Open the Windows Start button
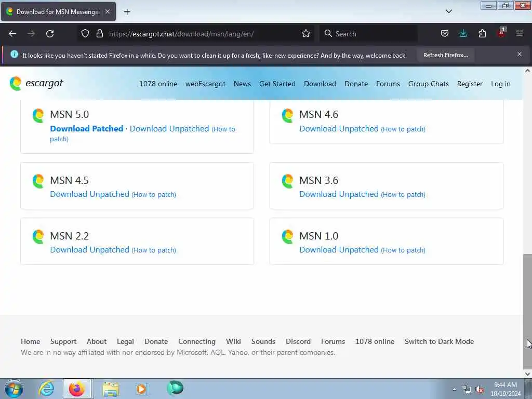 click(x=14, y=389)
